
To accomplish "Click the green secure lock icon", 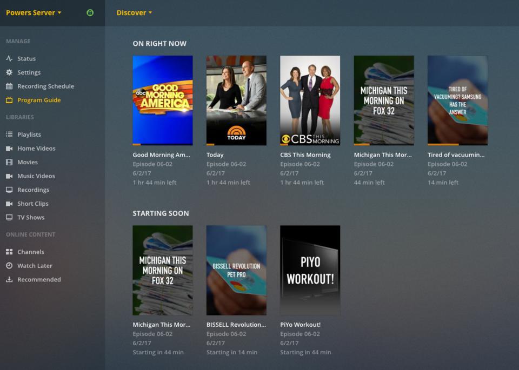I will coord(90,12).
